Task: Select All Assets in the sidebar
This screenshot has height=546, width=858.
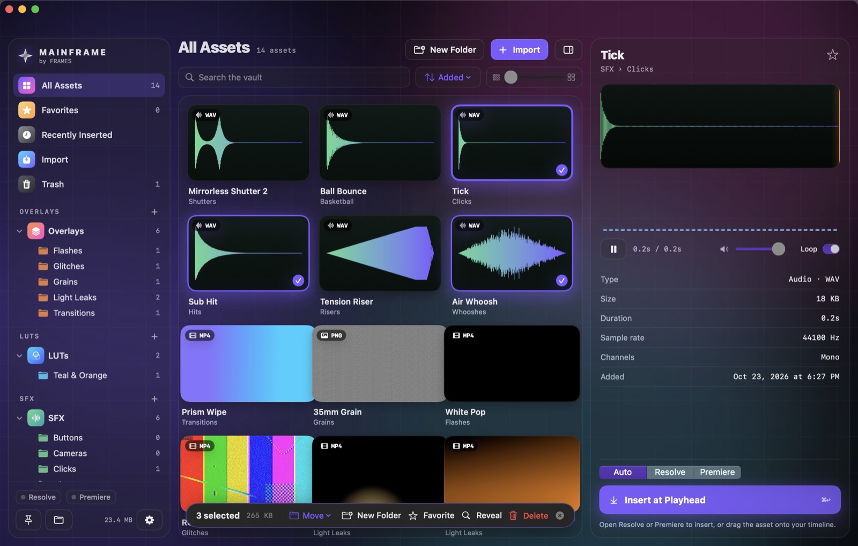Action: [x=89, y=85]
